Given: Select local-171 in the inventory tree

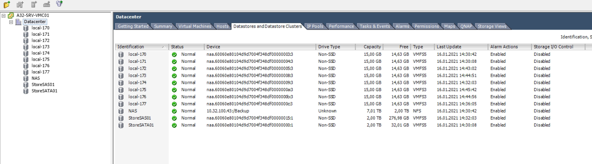Looking at the screenshot, I should click(40, 34).
